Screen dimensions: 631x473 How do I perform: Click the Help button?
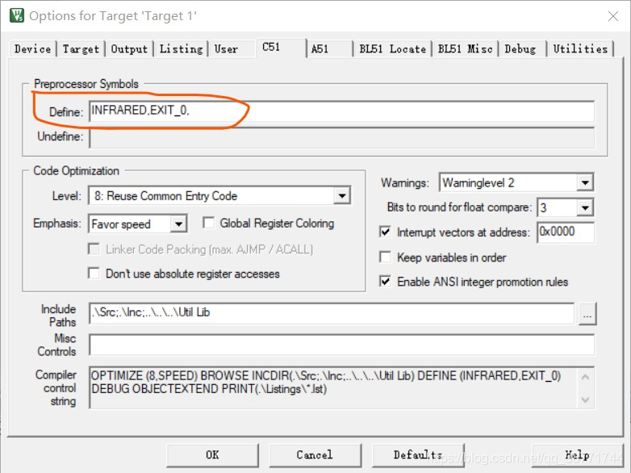click(x=578, y=455)
